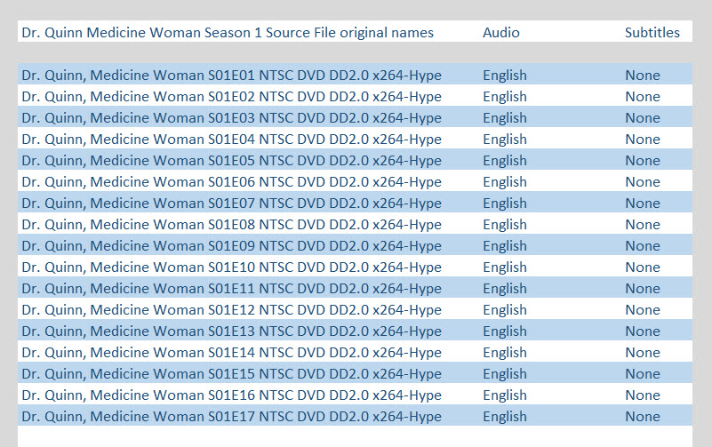Select 'English' audio cell in S01E12 row

[x=505, y=310]
